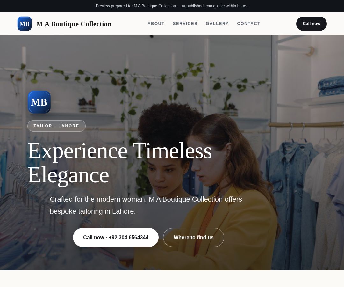Image resolution: width=344 pixels, height=287 pixels.
Task: Click the MB logo icon in header
Action: point(24,24)
